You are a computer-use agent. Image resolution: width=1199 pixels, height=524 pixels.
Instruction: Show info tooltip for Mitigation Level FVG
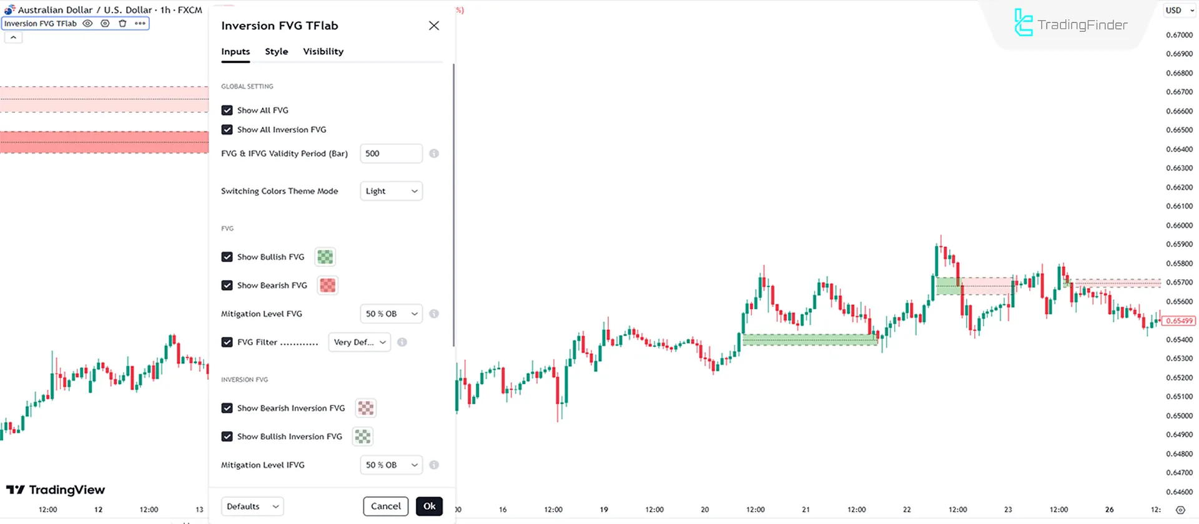tap(434, 314)
